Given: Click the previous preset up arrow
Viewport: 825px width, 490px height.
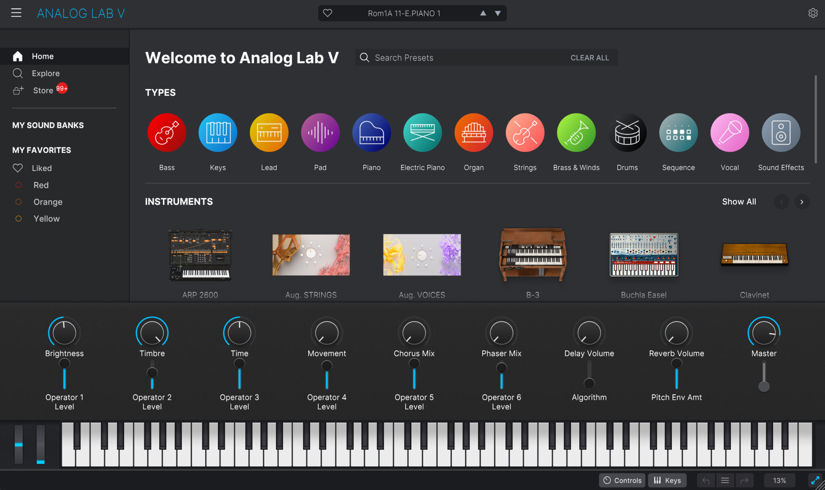Looking at the screenshot, I should coord(483,13).
